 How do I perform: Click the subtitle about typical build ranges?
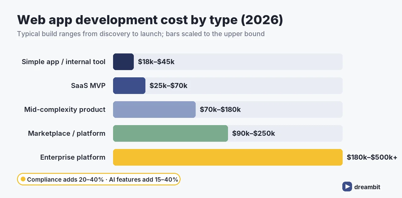[x=141, y=34]
